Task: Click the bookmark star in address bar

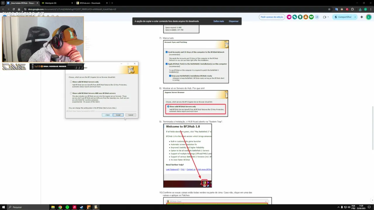Action: click(329, 9)
